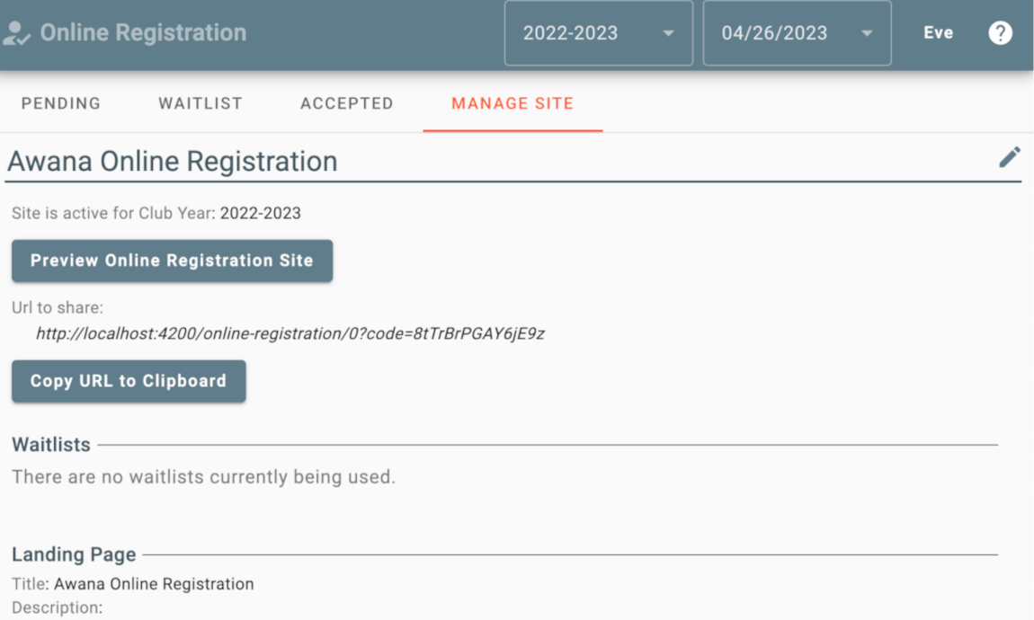
Task: Open the Waitlist tab
Action: point(201,103)
